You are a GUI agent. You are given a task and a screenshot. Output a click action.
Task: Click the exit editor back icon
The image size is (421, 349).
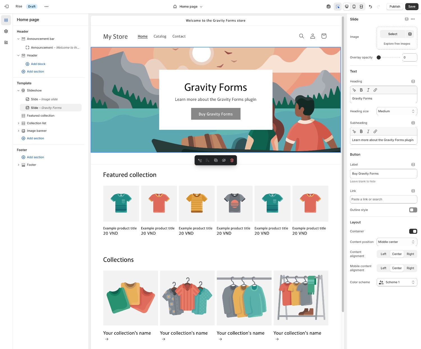click(6, 6)
